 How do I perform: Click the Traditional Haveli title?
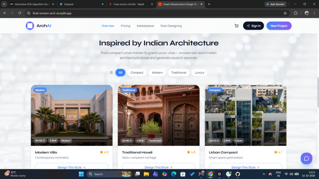tap(137, 153)
